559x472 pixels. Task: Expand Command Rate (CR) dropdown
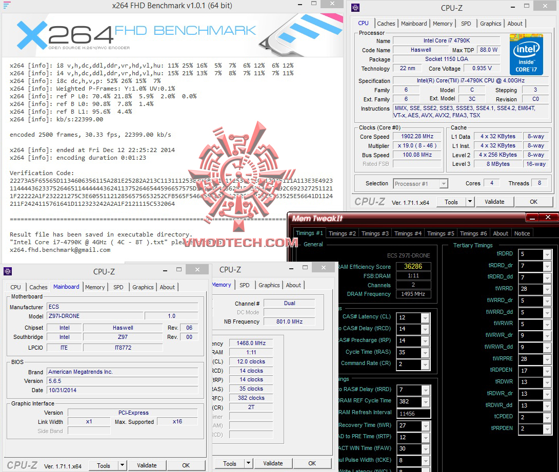tap(425, 364)
